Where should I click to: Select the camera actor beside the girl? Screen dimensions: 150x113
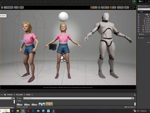click(53, 47)
